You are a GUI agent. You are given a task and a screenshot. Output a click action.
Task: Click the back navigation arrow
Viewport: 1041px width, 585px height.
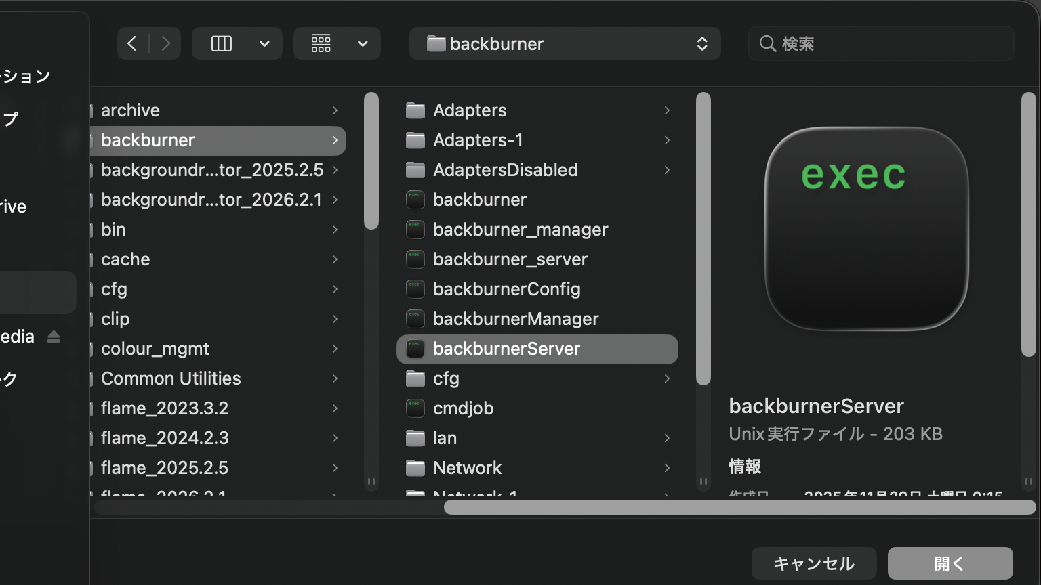click(x=132, y=44)
